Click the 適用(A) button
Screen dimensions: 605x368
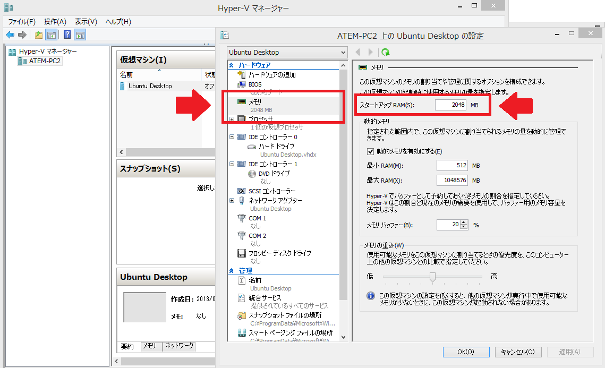point(569,352)
